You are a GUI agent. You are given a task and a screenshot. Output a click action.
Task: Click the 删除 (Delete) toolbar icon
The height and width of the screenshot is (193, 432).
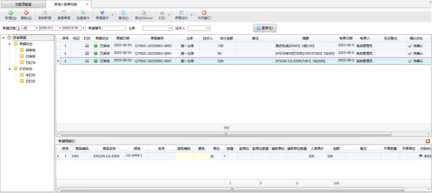26,13
